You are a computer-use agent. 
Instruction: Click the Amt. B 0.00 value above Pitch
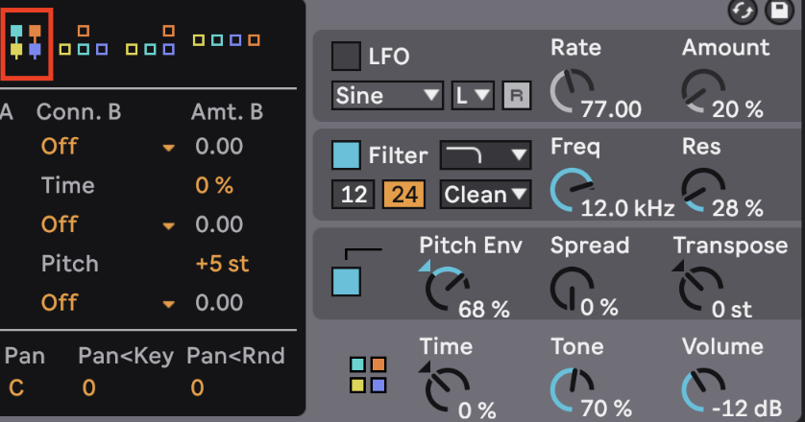(219, 224)
